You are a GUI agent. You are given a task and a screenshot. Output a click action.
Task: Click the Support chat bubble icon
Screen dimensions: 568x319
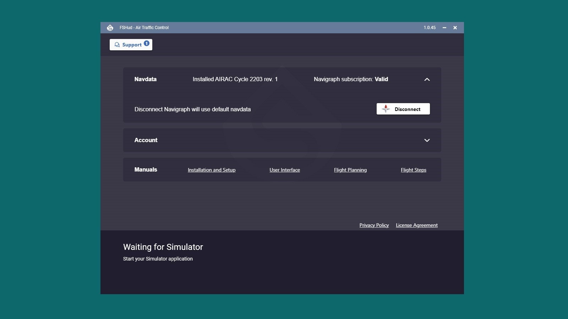[117, 45]
